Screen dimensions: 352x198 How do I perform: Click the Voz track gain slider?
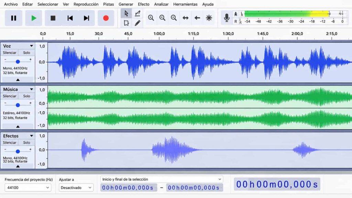18,61
